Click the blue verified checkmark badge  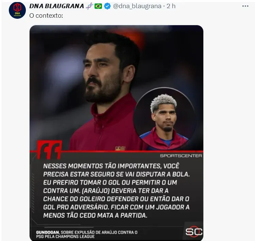107,6
